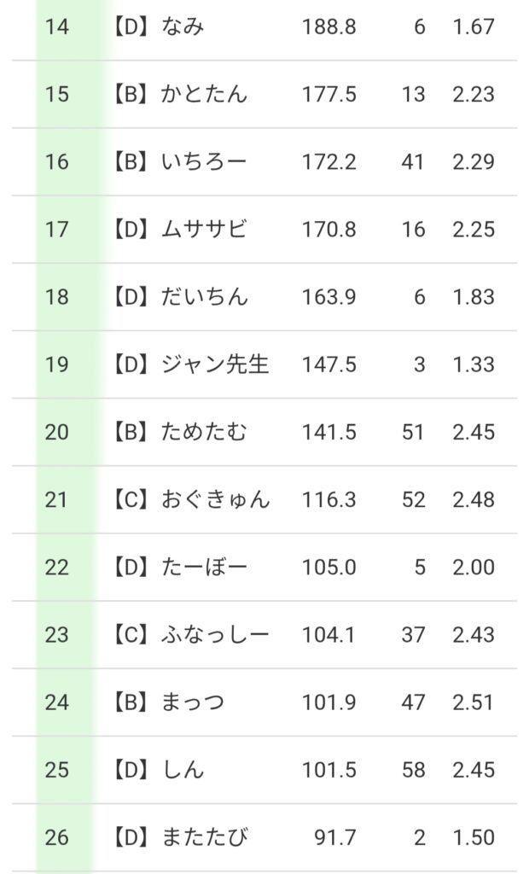The image size is (529, 874).
Task: Click on player たーぼー
Action: pos(204,568)
